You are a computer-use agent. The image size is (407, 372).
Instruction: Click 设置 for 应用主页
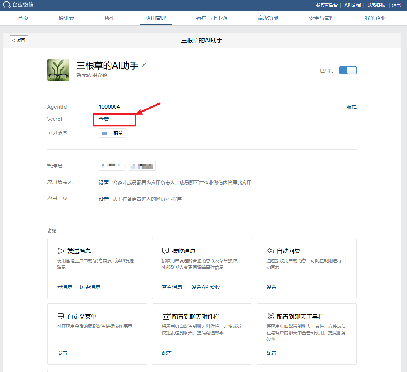(104, 199)
